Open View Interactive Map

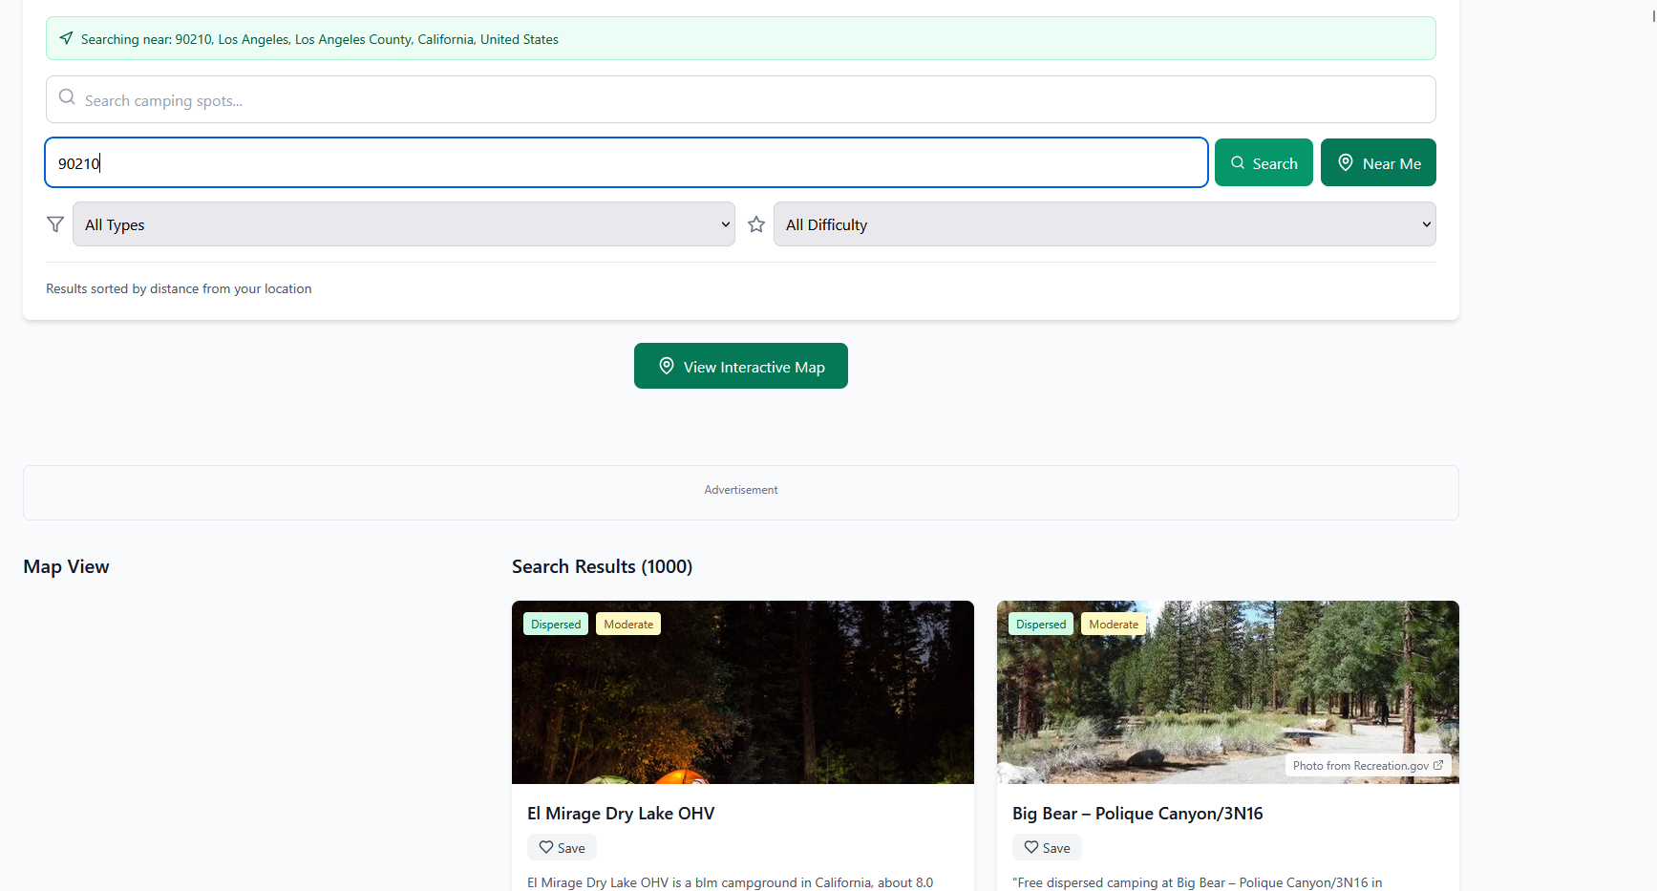click(x=741, y=366)
